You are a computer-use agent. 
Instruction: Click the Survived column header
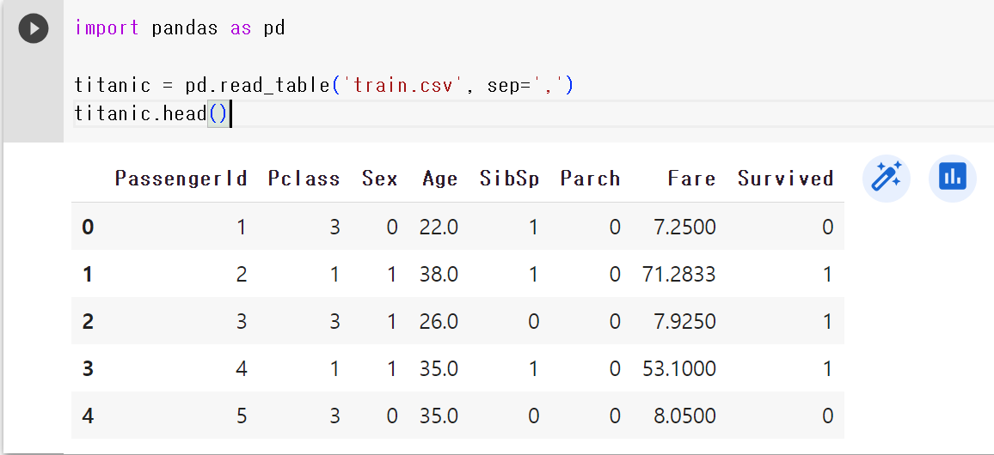point(785,179)
